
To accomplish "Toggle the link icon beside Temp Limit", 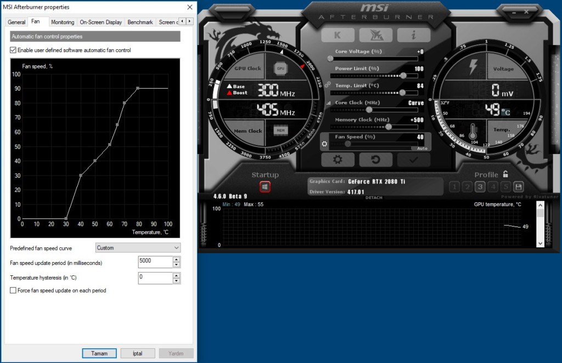I will tap(328, 84).
